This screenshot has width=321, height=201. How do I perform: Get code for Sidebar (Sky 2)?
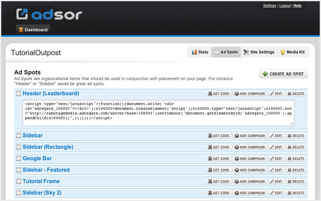coord(219,193)
